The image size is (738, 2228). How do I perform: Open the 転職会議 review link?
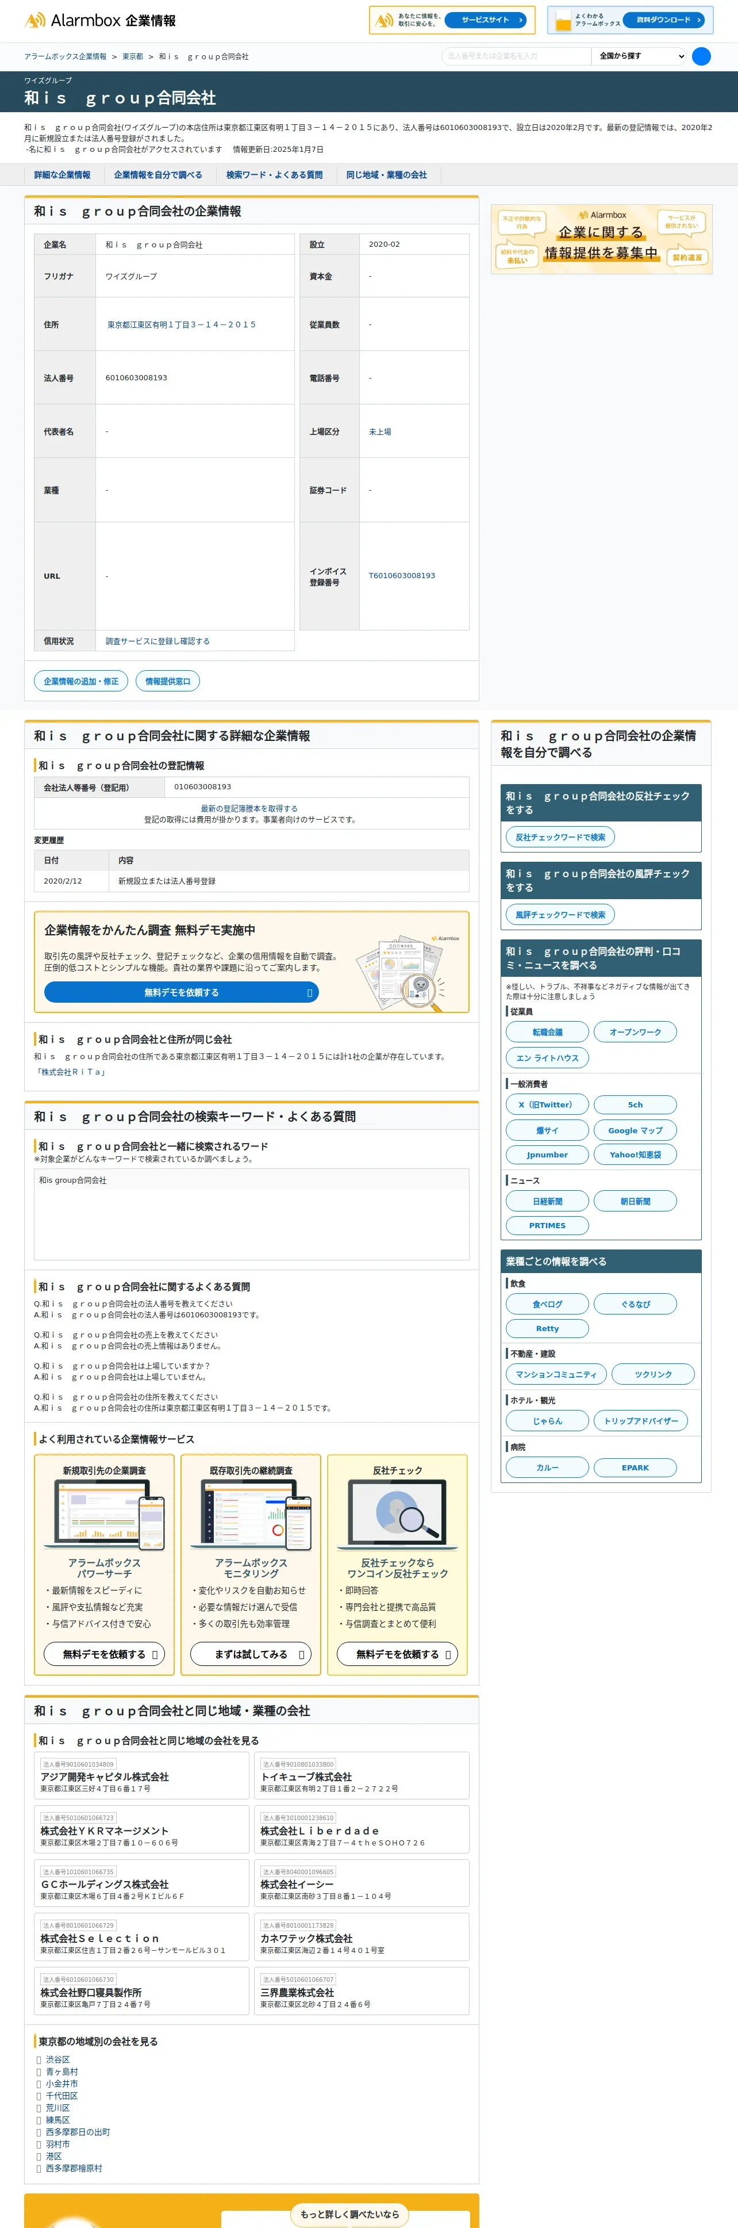[547, 1033]
